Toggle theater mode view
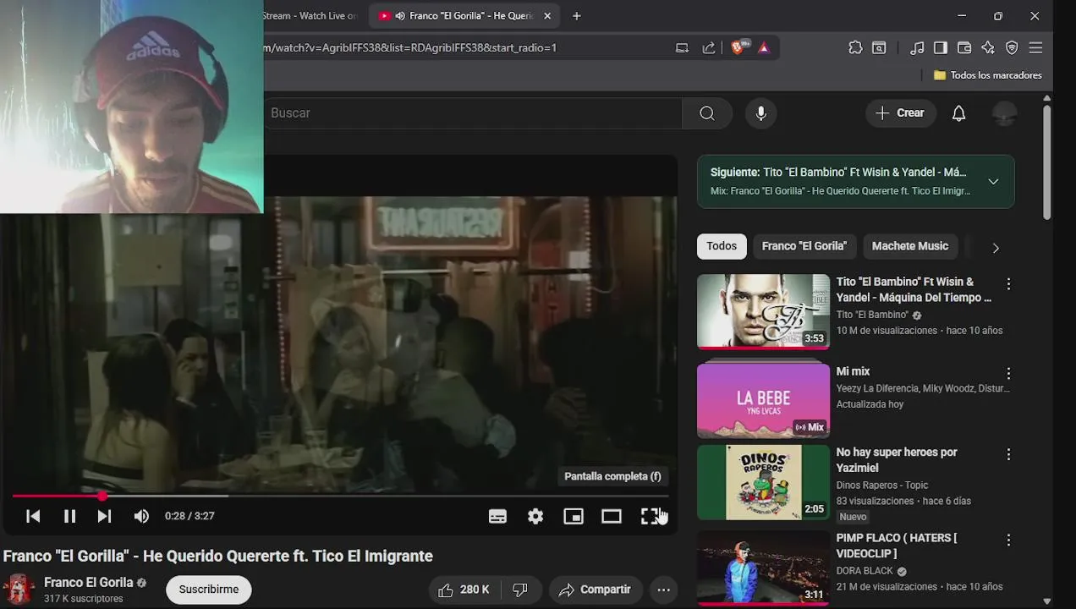 point(612,516)
